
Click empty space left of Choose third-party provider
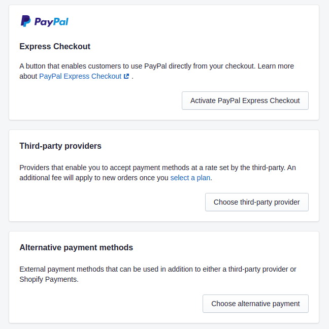(111, 202)
